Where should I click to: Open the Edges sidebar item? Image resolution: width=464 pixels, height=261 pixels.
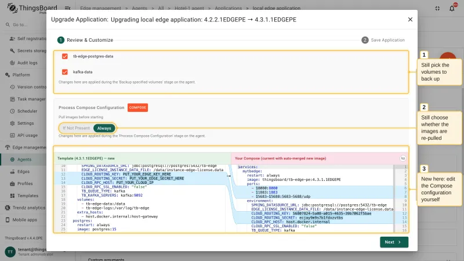pyautogui.click(x=23, y=172)
